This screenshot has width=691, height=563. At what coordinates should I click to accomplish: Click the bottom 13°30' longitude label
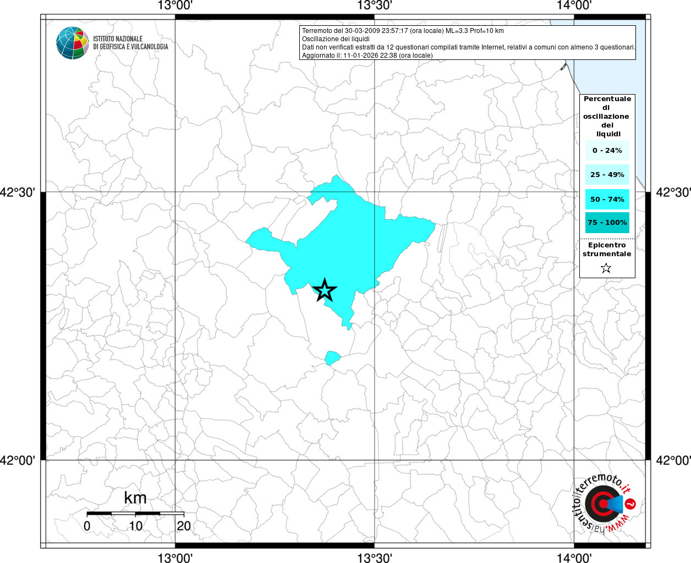coord(375,558)
